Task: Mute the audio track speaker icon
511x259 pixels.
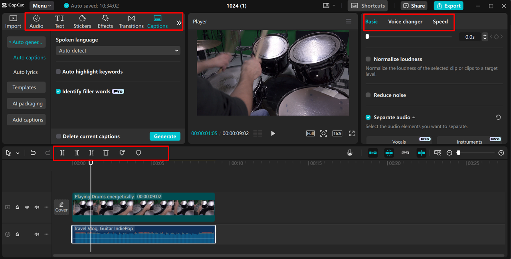Action: click(x=37, y=234)
